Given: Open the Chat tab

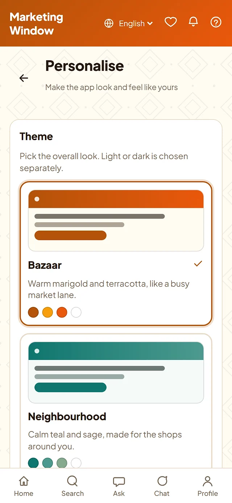Looking at the screenshot, I should point(162,486).
